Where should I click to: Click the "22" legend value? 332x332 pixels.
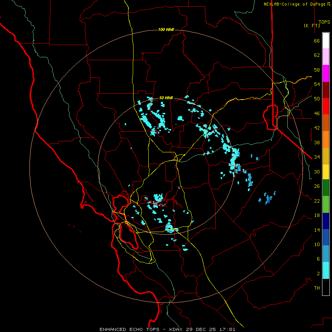(x=317, y=201)
